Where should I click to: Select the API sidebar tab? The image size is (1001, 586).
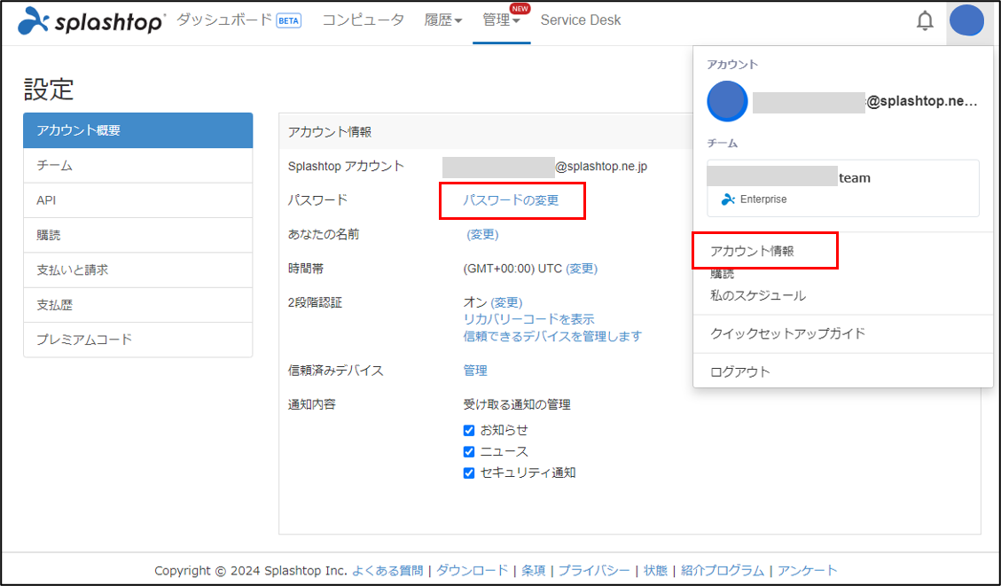[x=138, y=200]
